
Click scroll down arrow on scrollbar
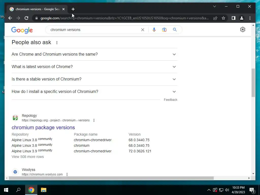(x=253, y=174)
